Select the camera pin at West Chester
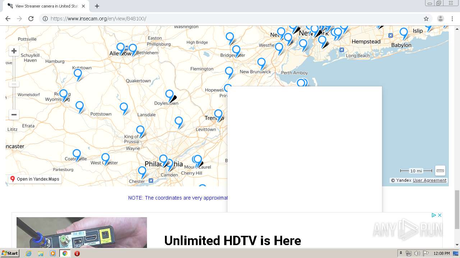460x258 pixels. coord(105,158)
